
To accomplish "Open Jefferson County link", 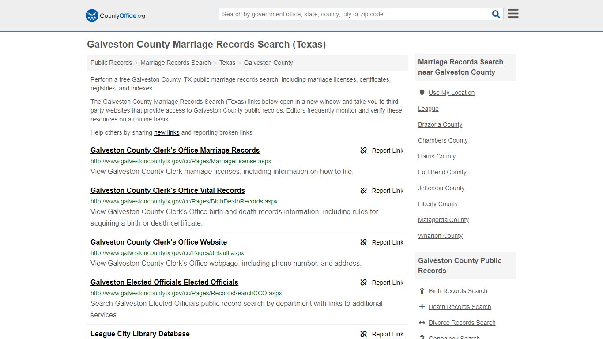I will pos(441,188).
